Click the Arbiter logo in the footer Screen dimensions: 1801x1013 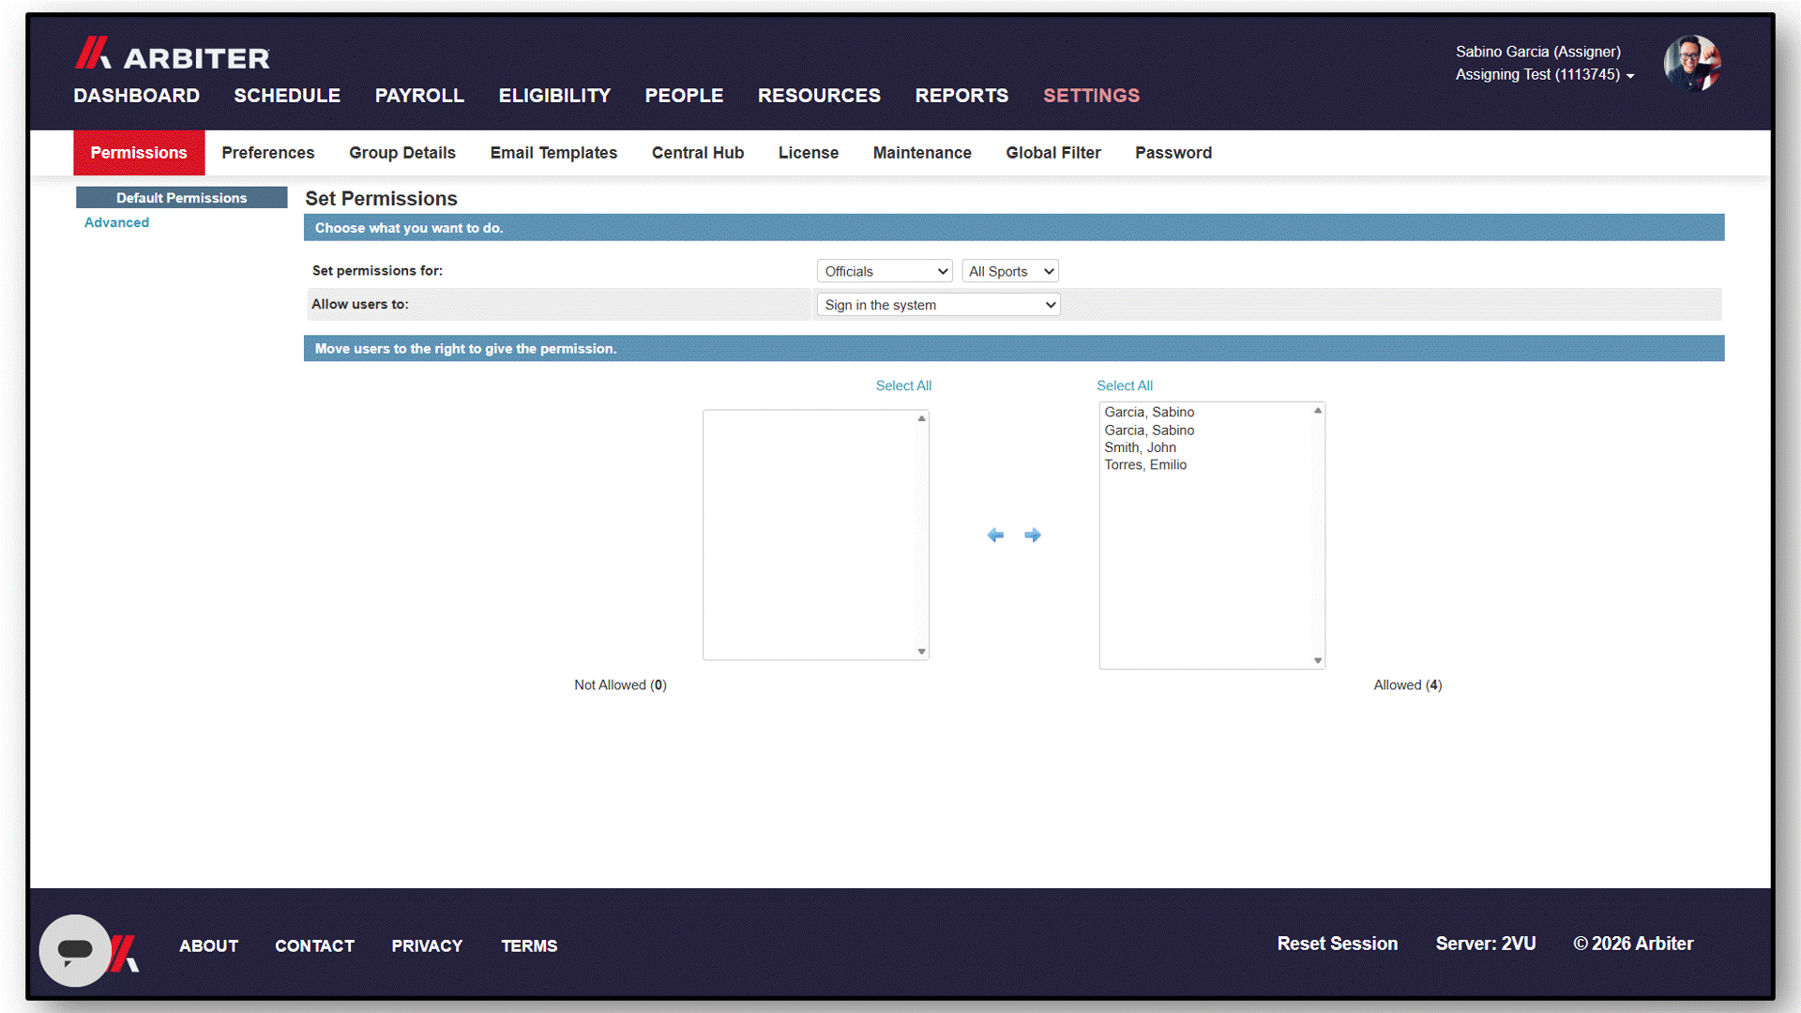pyautogui.click(x=125, y=953)
